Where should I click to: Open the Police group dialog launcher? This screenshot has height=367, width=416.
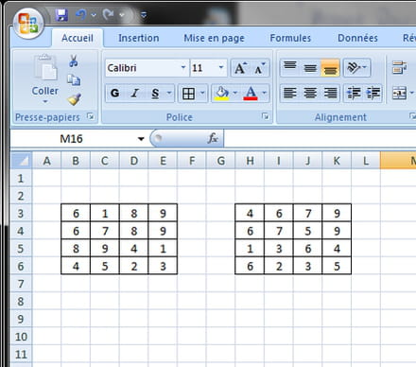pos(266,116)
